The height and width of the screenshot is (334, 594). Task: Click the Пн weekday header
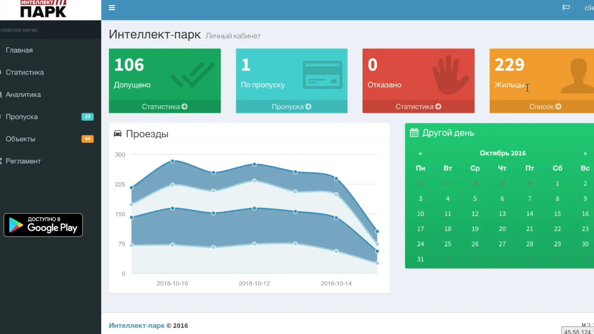click(420, 168)
